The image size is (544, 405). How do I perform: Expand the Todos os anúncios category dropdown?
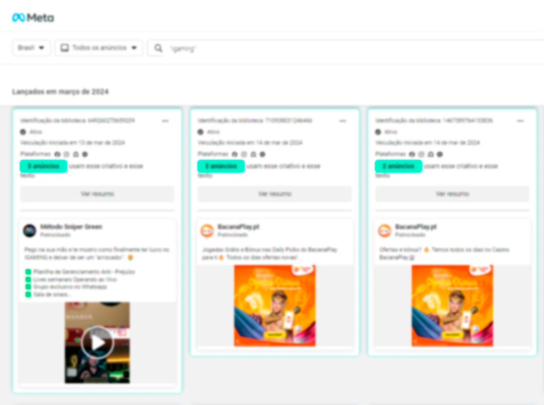(x=99, y=48)
